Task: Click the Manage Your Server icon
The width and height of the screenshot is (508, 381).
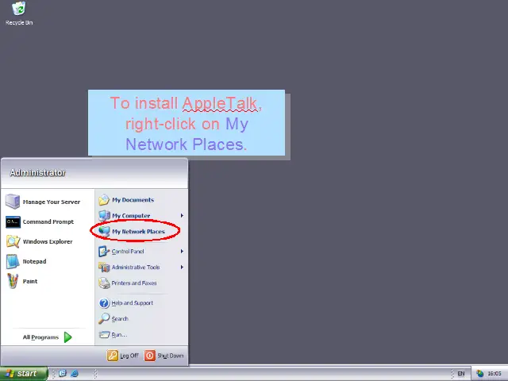Action: pyautogui.click(x=13, y=202)
